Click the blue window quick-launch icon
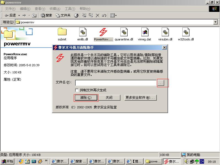Image resolution: width=220 pixels, height=165 pixels. pyautogui.click(x=34, y=161)
